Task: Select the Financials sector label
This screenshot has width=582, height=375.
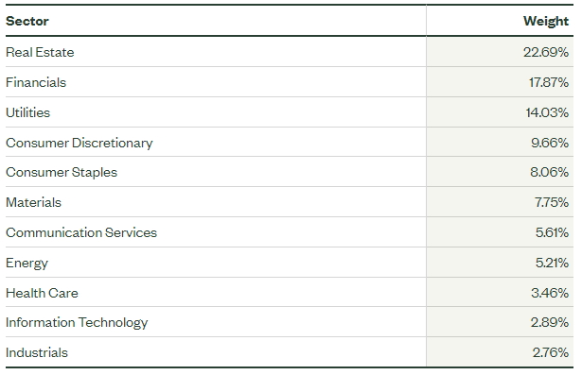Action: click(x=36, y=82)
